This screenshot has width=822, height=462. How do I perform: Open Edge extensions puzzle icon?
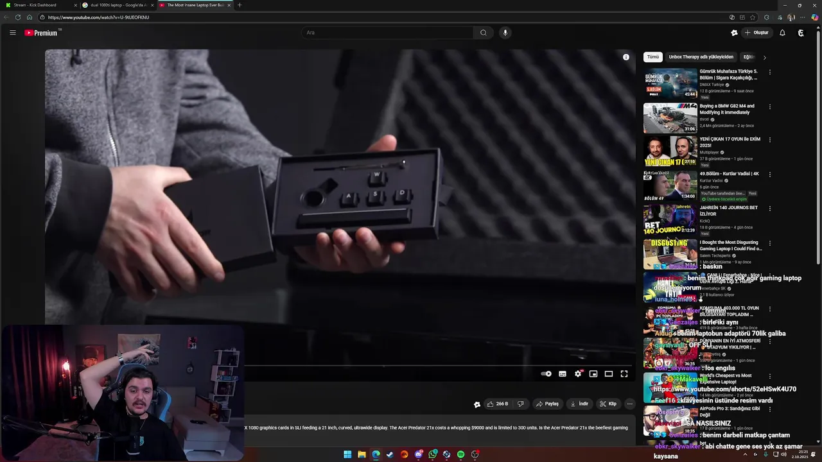[767, 17]
